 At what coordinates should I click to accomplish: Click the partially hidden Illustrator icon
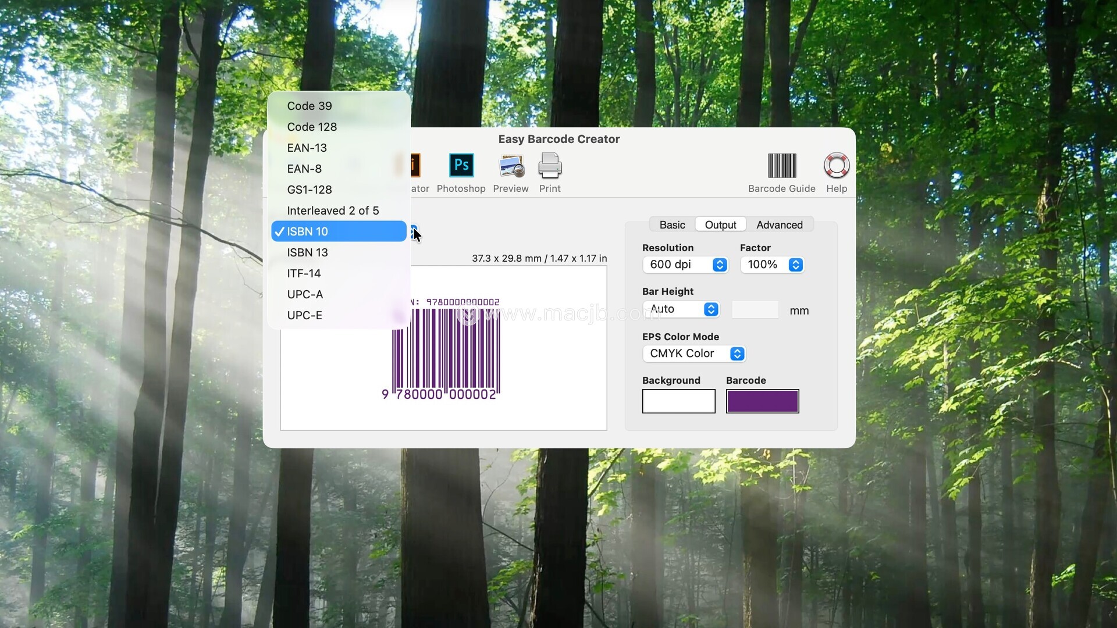click(415, 166)
